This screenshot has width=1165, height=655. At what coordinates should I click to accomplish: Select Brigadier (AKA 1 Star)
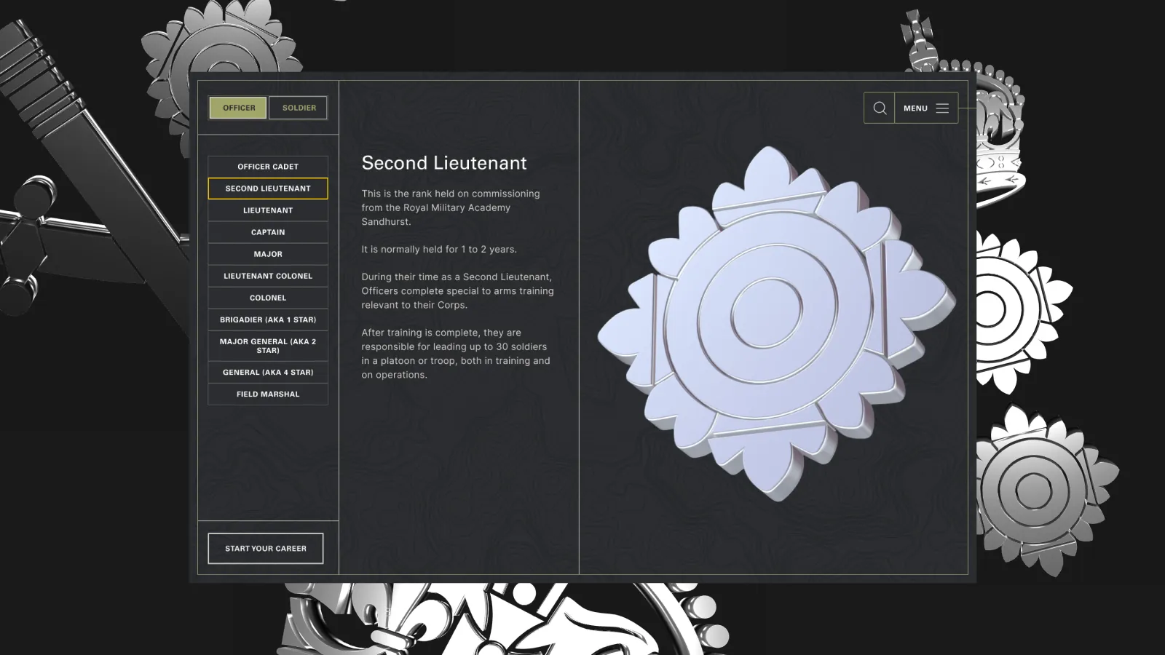[268, 319]
